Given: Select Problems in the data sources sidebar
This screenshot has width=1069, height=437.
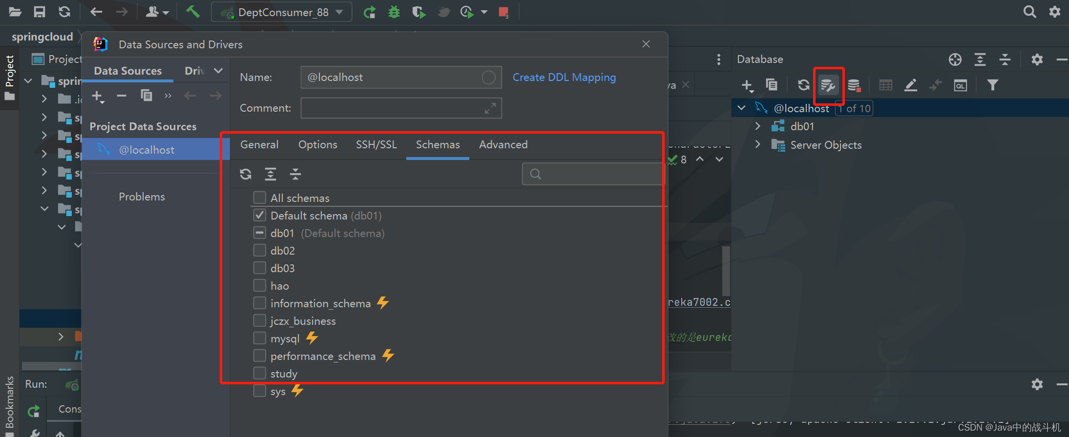Looking at the screenshot, I should pyautogui.click(x=142, y=197).
